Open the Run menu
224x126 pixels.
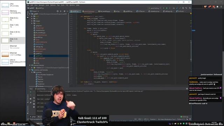[x=58, y=5]
